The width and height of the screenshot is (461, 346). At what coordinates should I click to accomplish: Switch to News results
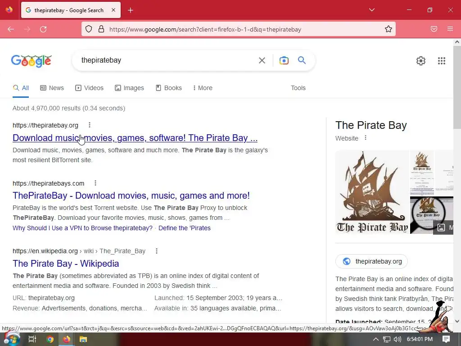point(52,88)
